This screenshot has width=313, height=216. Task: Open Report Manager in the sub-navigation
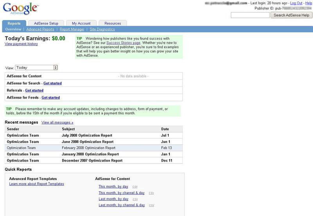click(x=72, y=29)
